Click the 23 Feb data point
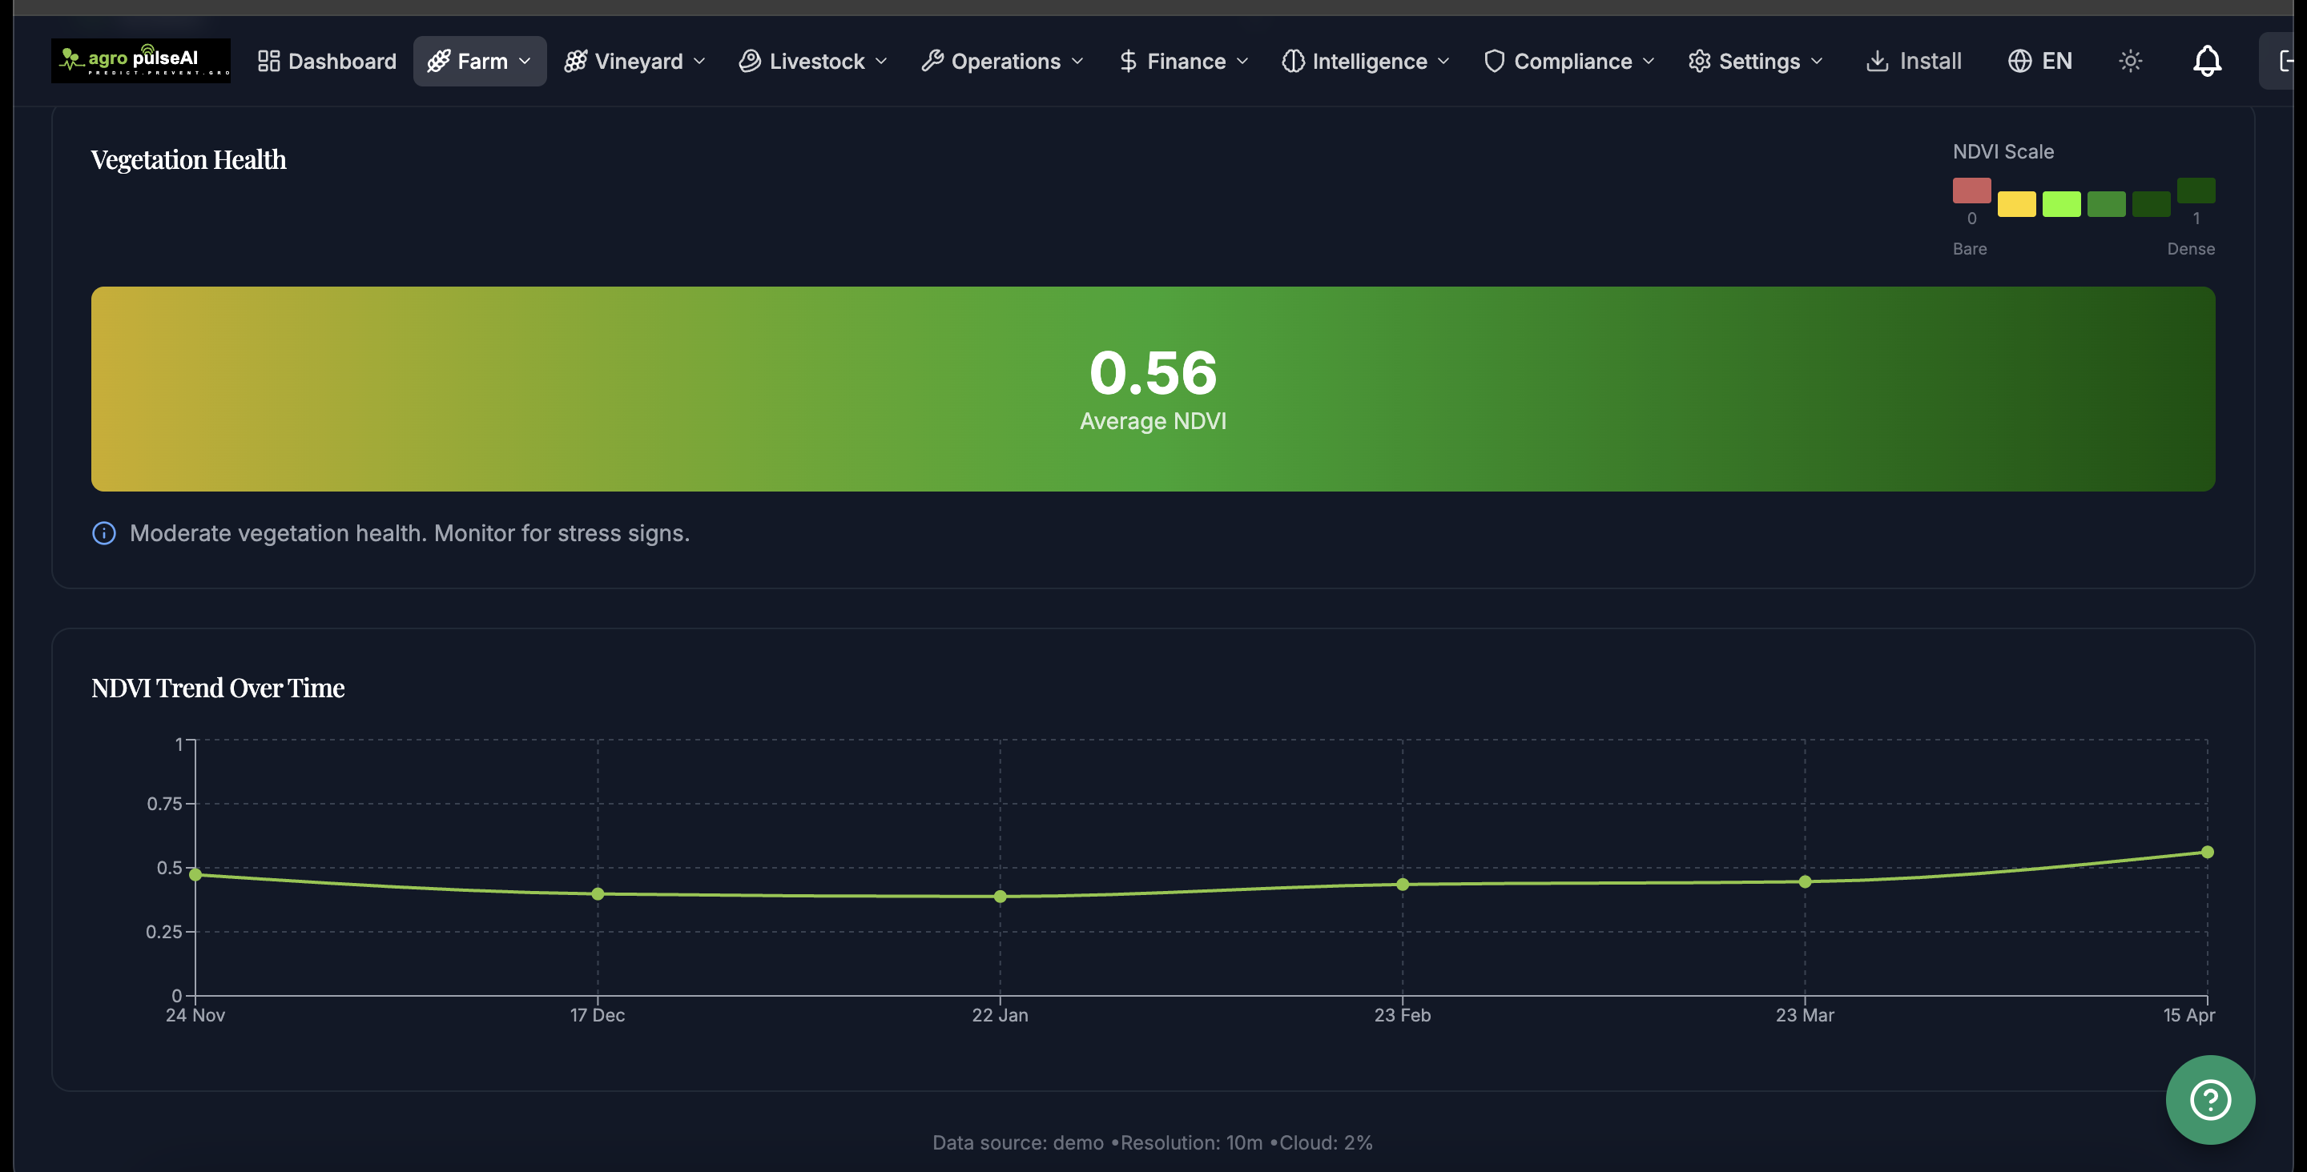The image size is (2307, 1172). (x=1403, y=885)
